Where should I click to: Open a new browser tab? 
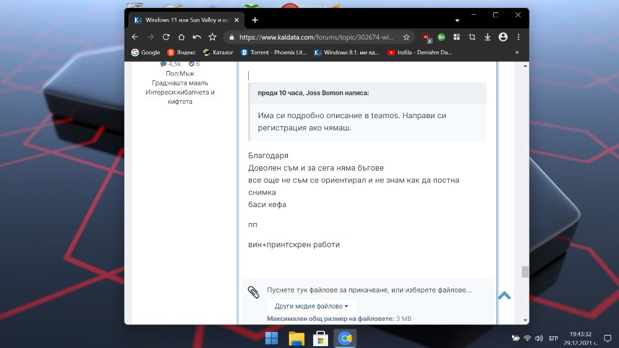(x=255, y=20)
